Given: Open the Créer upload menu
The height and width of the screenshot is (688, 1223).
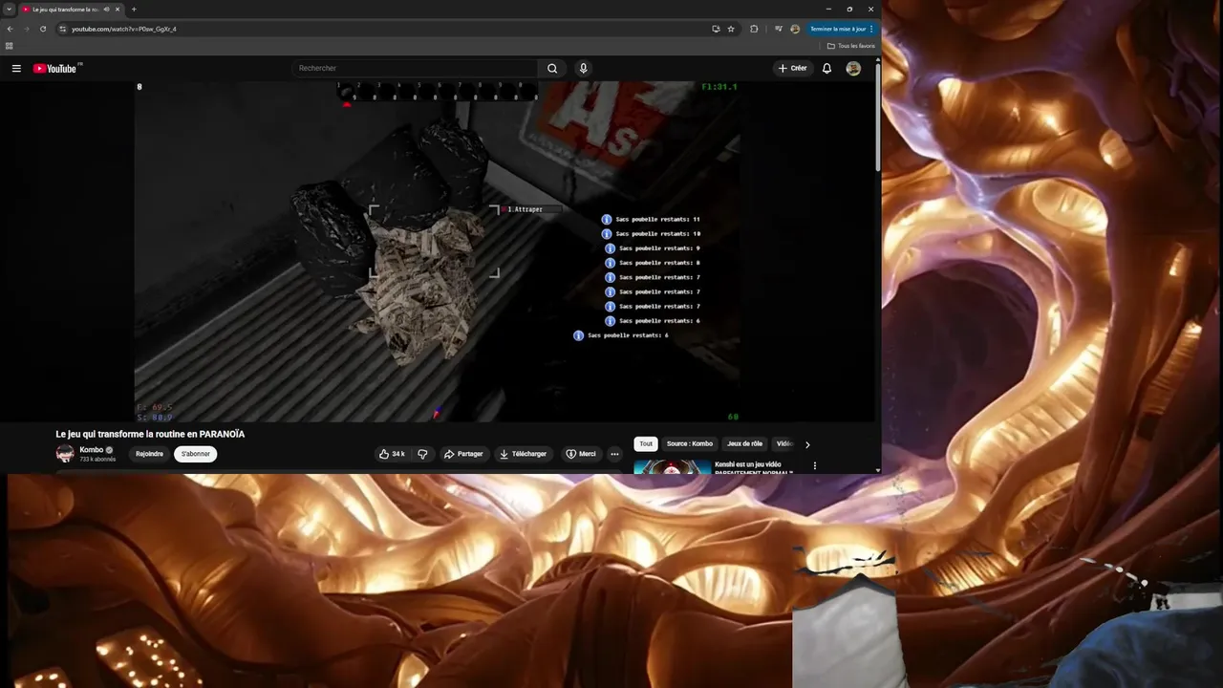Looking at the screenshot, I should coord(792,68).
